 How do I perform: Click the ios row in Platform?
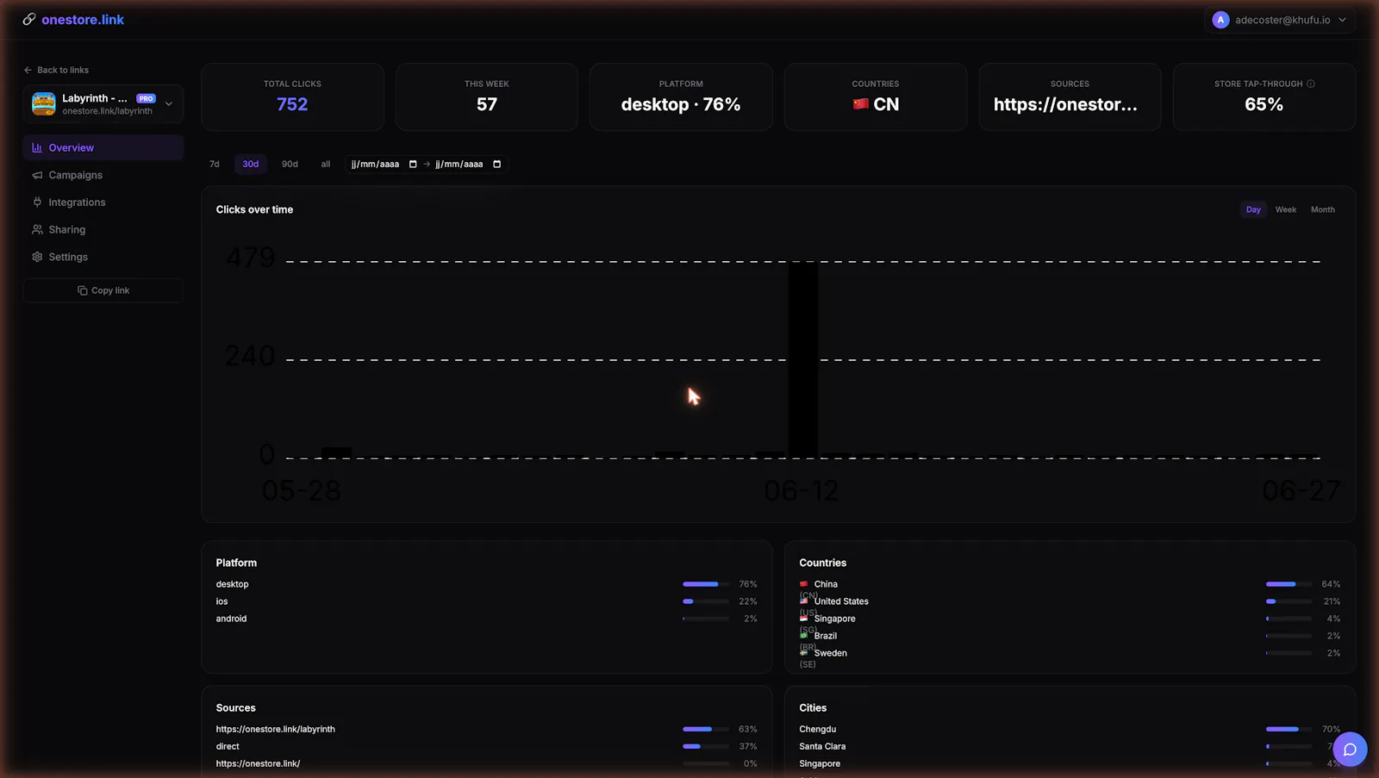486,601
